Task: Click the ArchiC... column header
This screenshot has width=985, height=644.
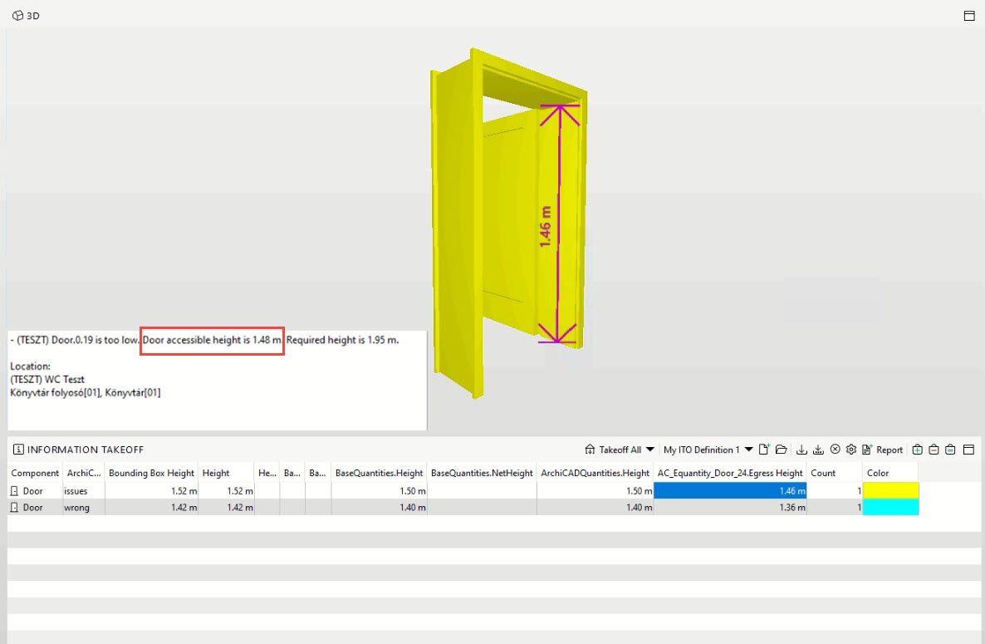Action: pos(84,473)
